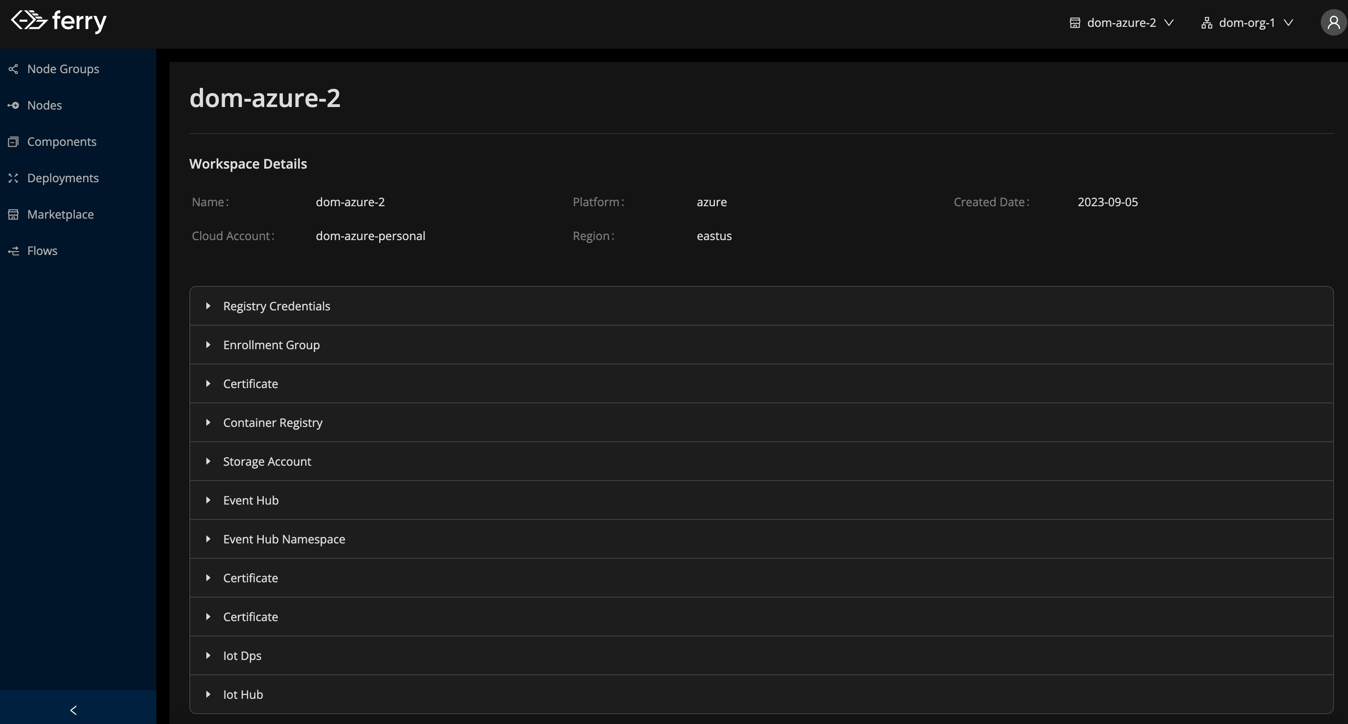This screenshot has width=1348, height=724.
Task: Click the Container Registry label
Action: [272, 423]
